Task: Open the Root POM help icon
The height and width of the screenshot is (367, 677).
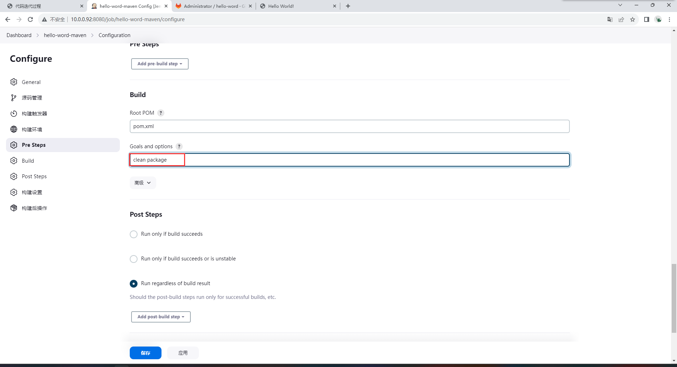Action: pyautogui.click(x=161, y=113)
